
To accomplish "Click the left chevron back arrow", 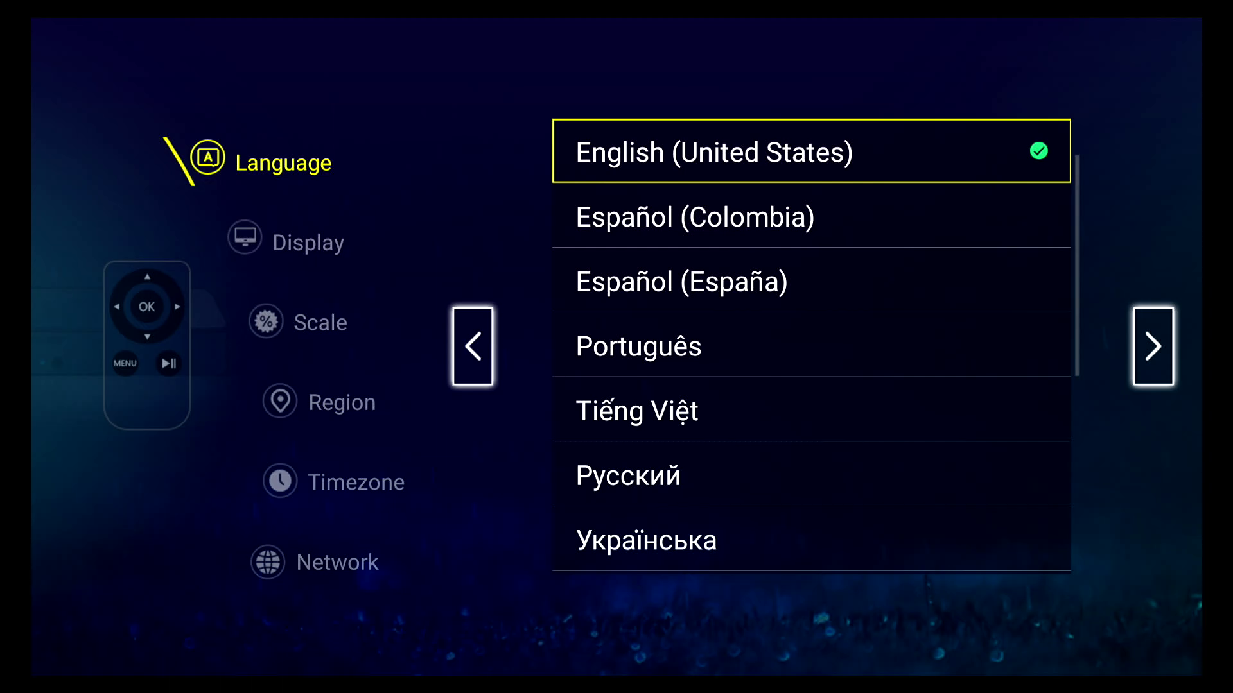I will [x=473, y=346].
